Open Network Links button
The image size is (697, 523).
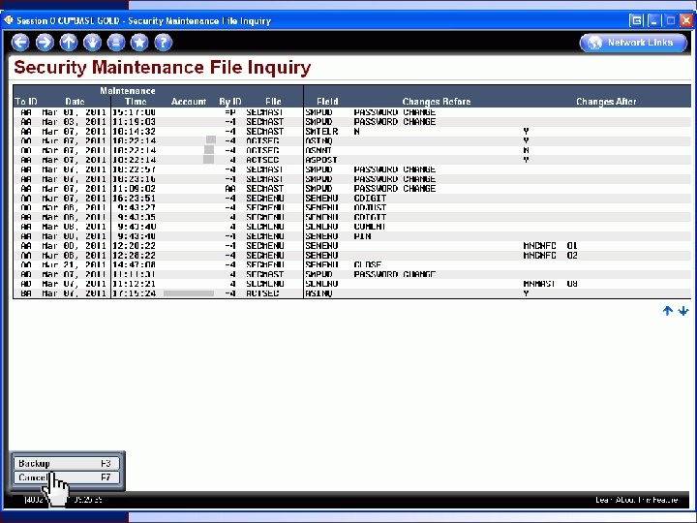click(x=633, y=43)
